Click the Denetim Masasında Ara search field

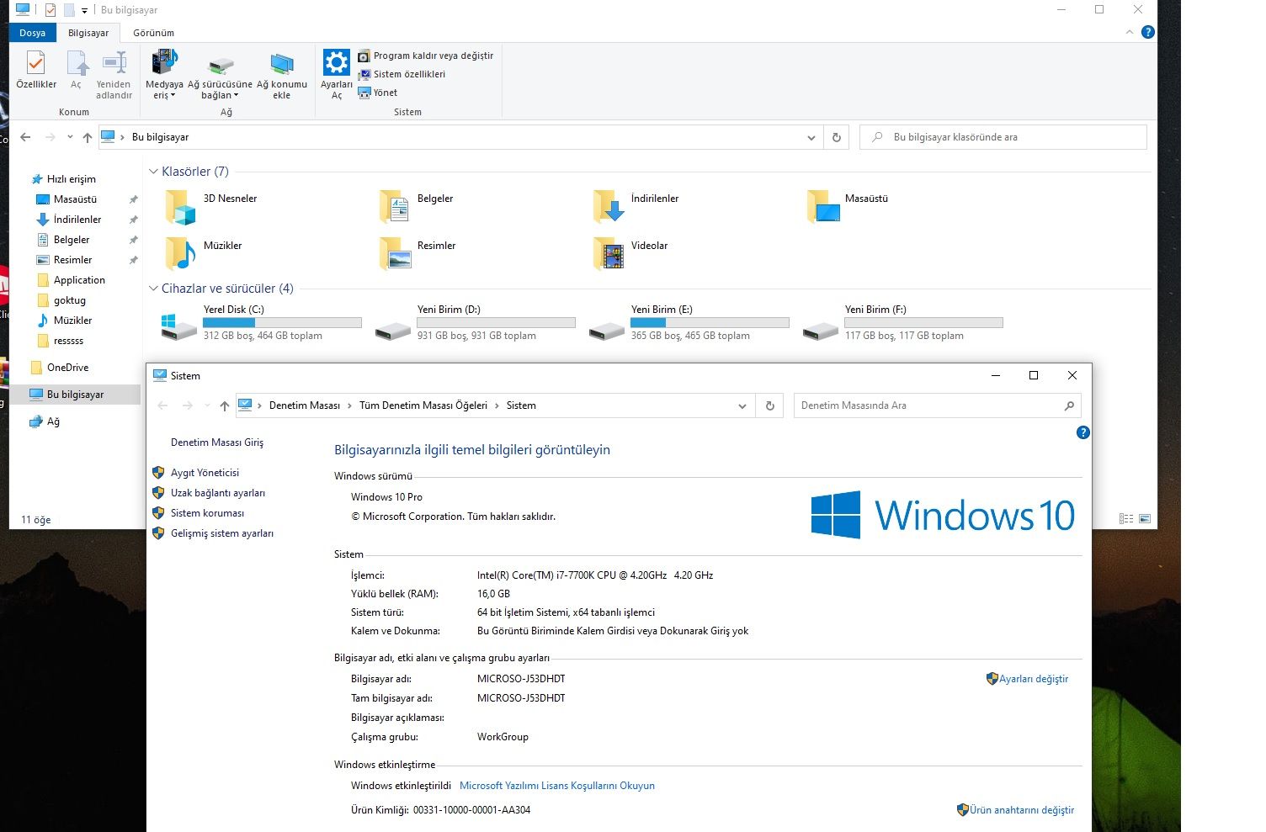pyautogui.click(x=938, y=405)
